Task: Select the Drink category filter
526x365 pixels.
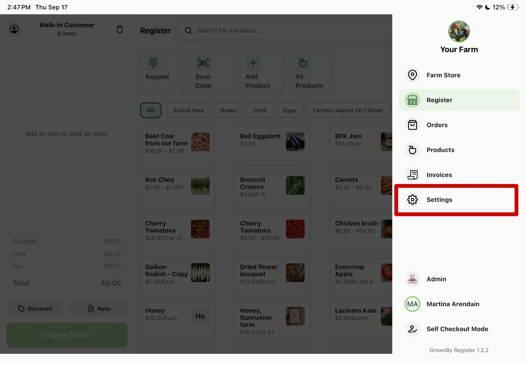Action: point(260,110)
